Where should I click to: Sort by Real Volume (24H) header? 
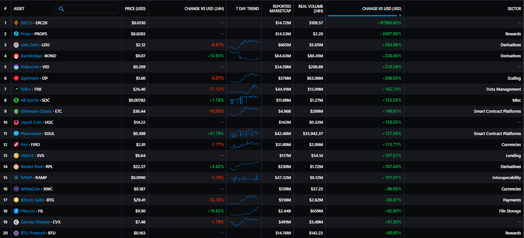[x=310, y=9]
